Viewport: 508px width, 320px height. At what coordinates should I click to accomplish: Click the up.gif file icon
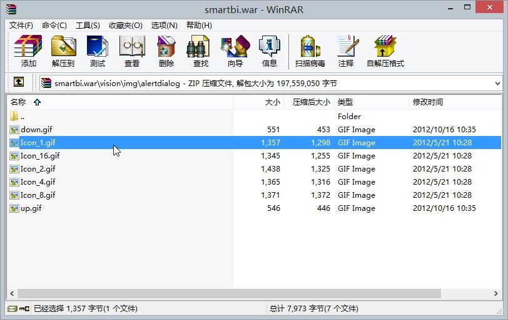click(x=14, y=208)
